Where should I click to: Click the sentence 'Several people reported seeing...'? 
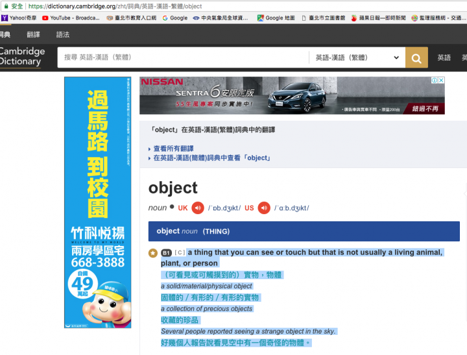pyautogui.click(x=248, y=332)
